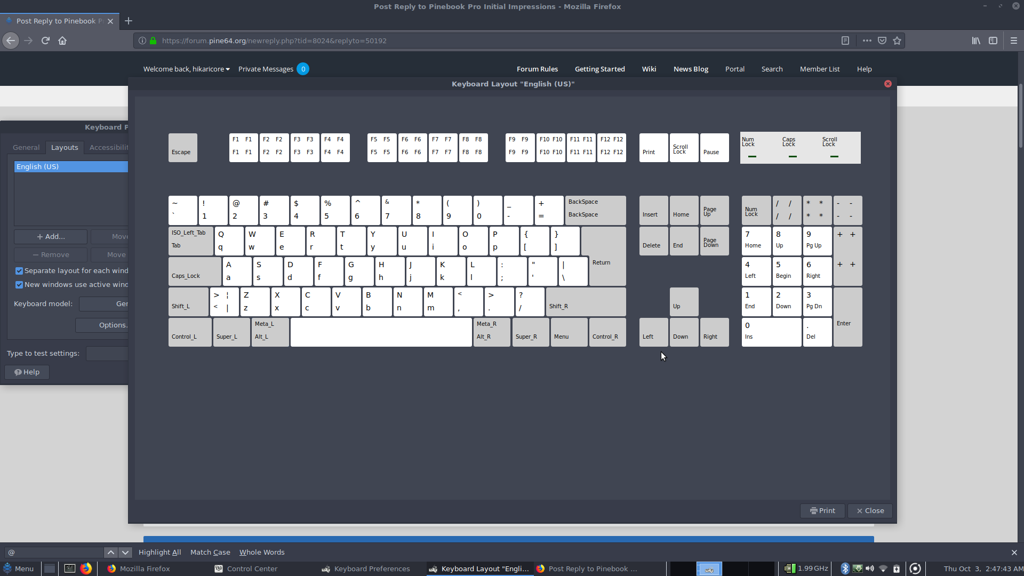This screenshot has height=576, width=1024.
Task: Open forum Search link
Action: (772, 69)
